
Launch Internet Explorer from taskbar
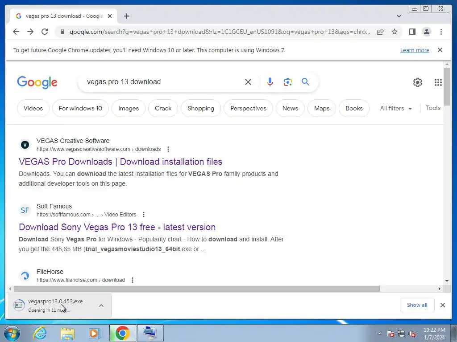[x=40, y=333]
